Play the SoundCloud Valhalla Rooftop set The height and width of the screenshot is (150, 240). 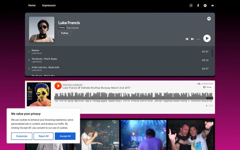click(58, 86)
